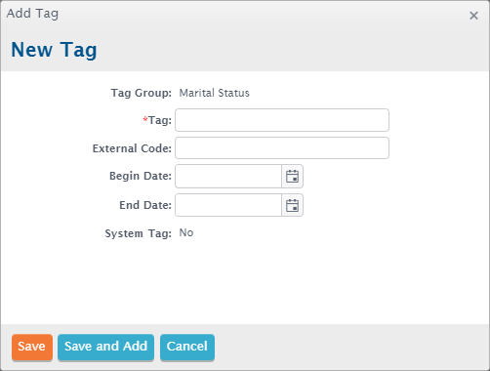Screen dimensions: 490x371
Task: Close the Add Tag dialog
Action: 473,16
